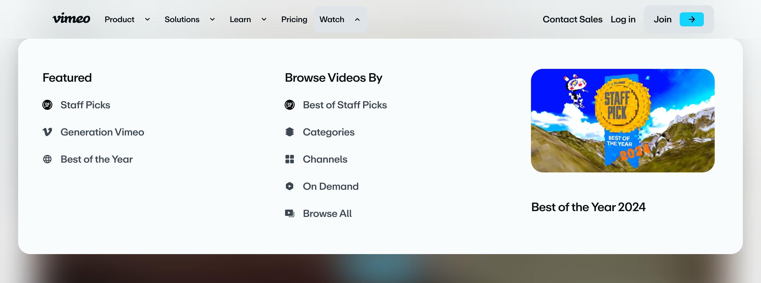761x283 pixels.
Task: Click the stacked layers Categories icon
Action: coord(289,132)
